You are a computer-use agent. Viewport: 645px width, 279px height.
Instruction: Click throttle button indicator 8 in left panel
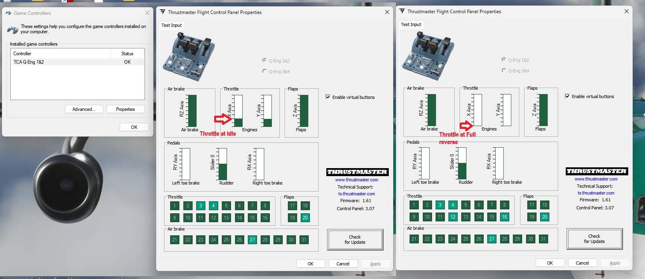tap(265, 206)
